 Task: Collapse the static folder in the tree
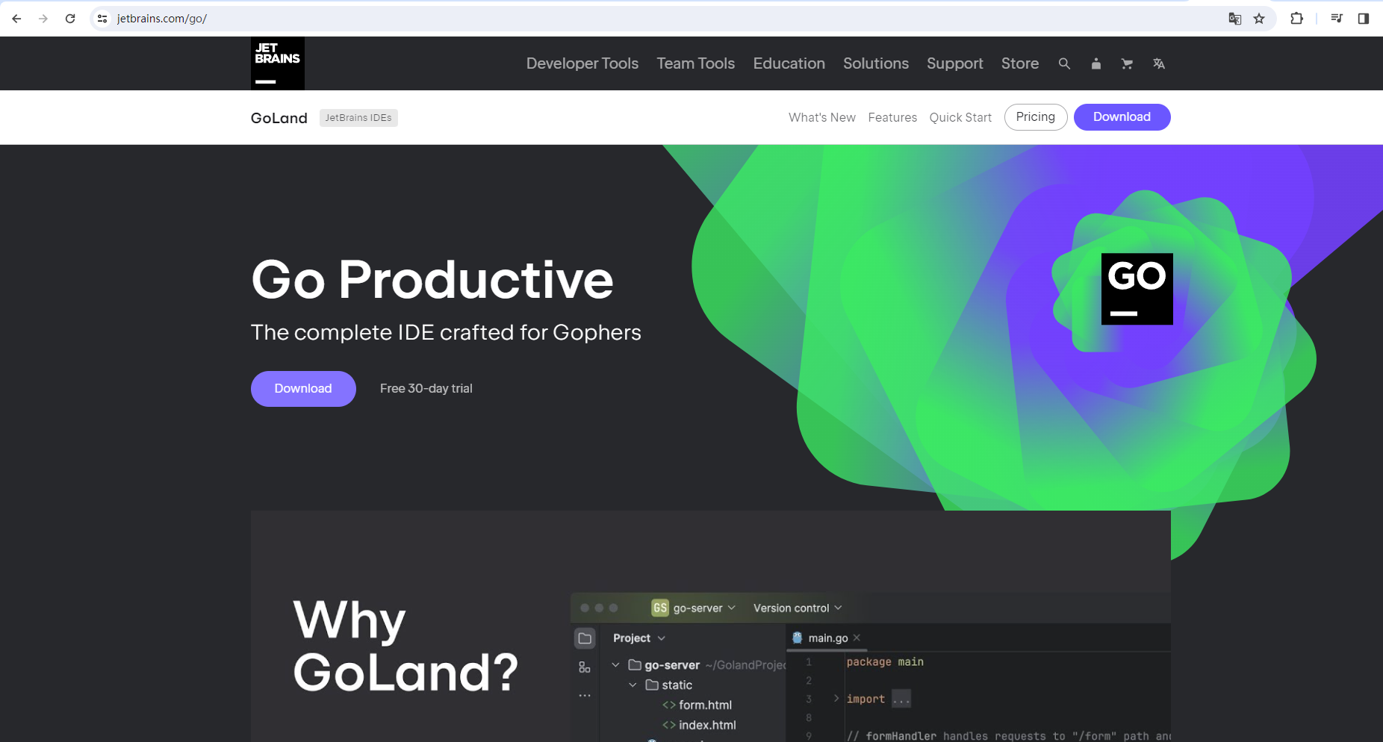[x=633, y=685]
